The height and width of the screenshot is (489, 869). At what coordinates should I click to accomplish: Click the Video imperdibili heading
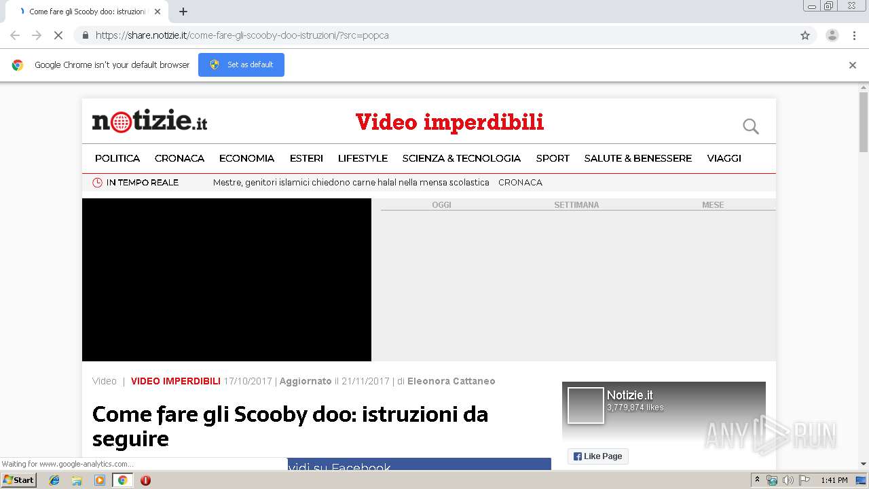coord(449,122)
